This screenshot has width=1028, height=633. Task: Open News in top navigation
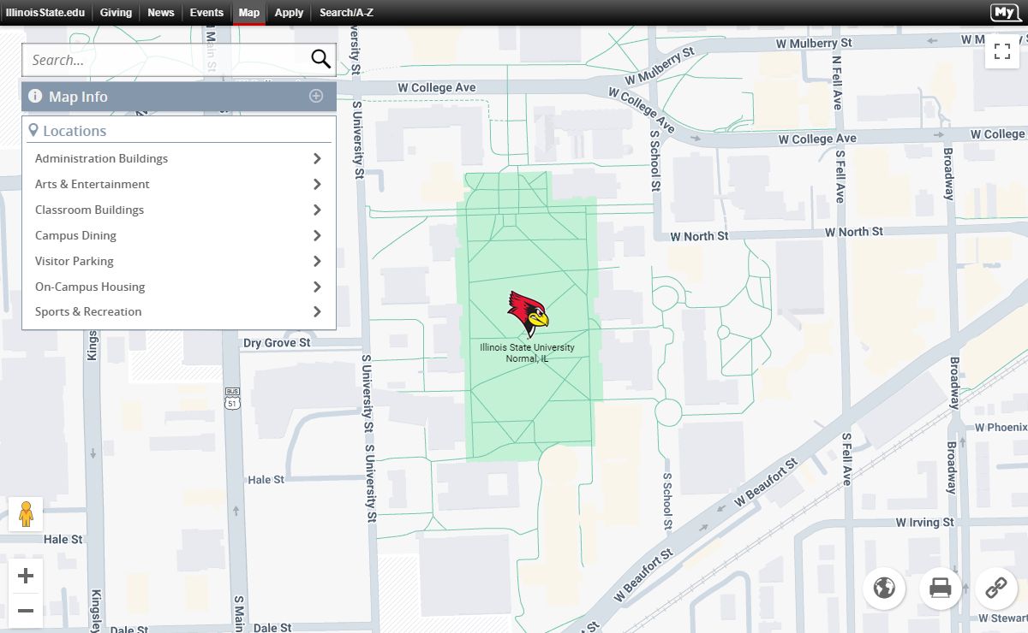[160, 12]
